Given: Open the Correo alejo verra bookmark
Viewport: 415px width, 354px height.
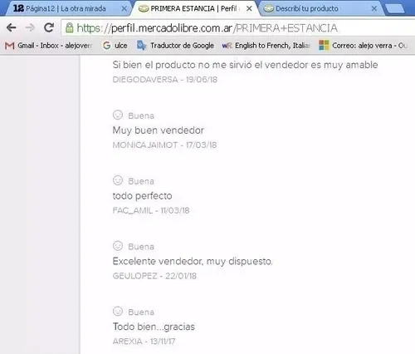Looking at the screenshot, I should pos(363,46).
